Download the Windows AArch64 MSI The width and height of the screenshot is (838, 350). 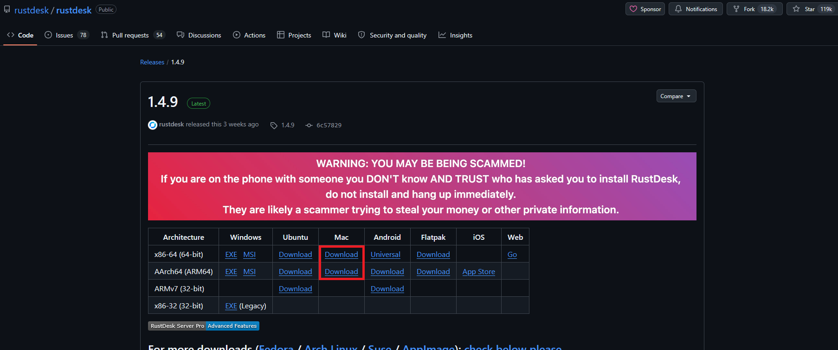[x=250, y=272]
